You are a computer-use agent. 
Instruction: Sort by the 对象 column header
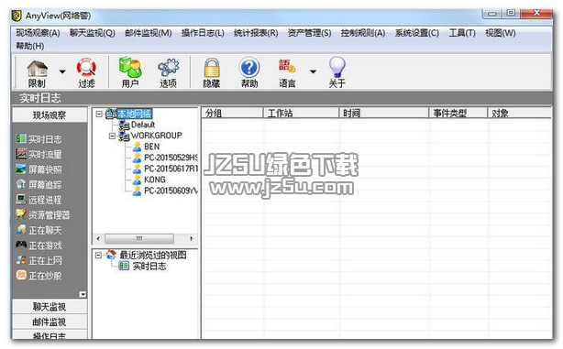pyautogui.click(x=520, y=114)
